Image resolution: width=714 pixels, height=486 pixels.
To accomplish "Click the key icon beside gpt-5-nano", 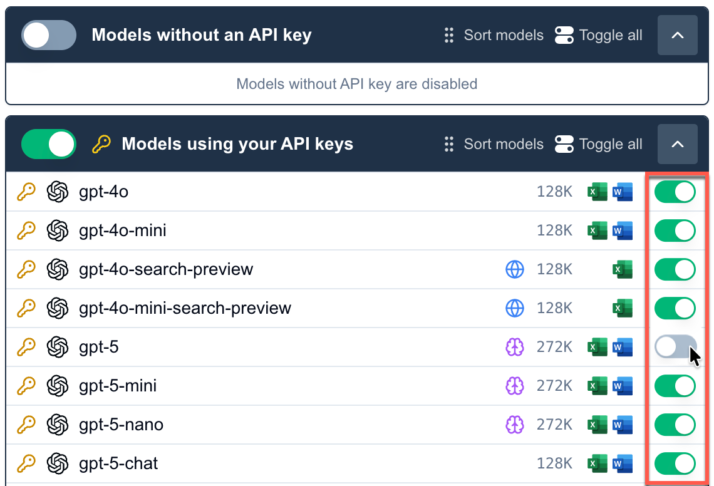I will coord(26,425).
